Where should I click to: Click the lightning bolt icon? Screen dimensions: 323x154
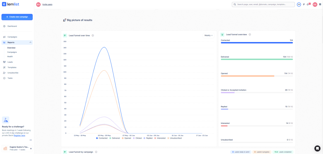coord(304,4)
